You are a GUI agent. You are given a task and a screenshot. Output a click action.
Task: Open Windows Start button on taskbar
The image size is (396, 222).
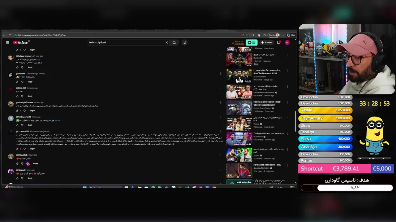(84, 187)
